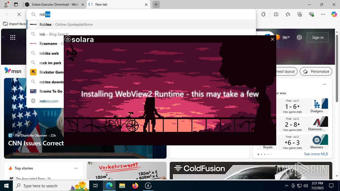Open the Extensions icon
The image size is (340, 191).
[x=263, y=14]
